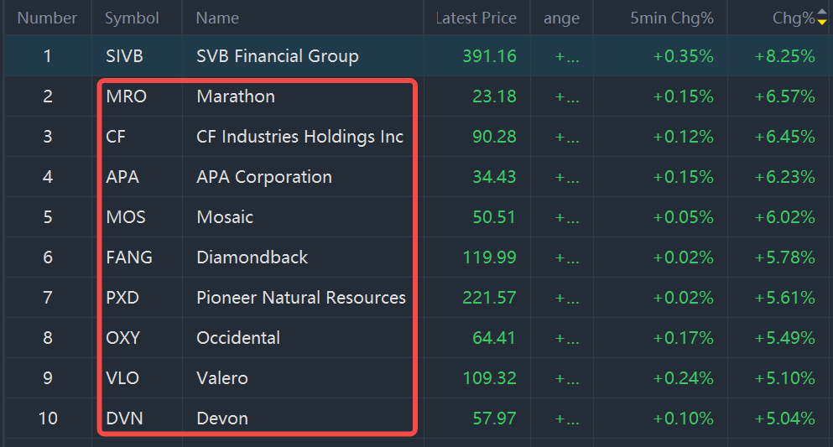The image size is (833, 447).
Task: Click Occidental daily change +5.49%
Action: point(784,338)
